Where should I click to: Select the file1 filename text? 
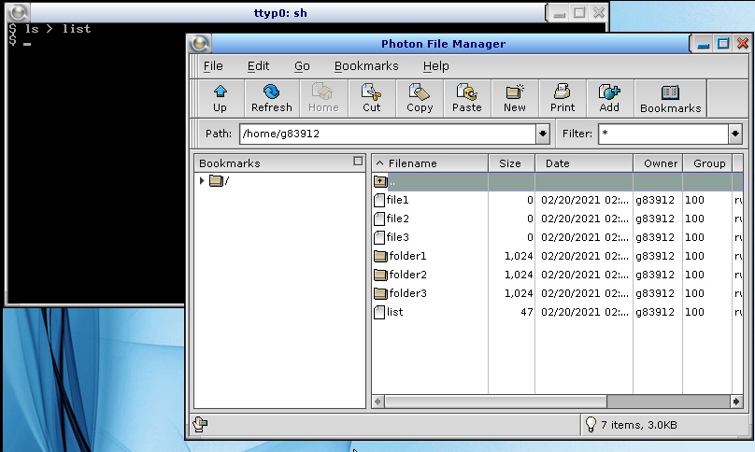coord(397,200)
